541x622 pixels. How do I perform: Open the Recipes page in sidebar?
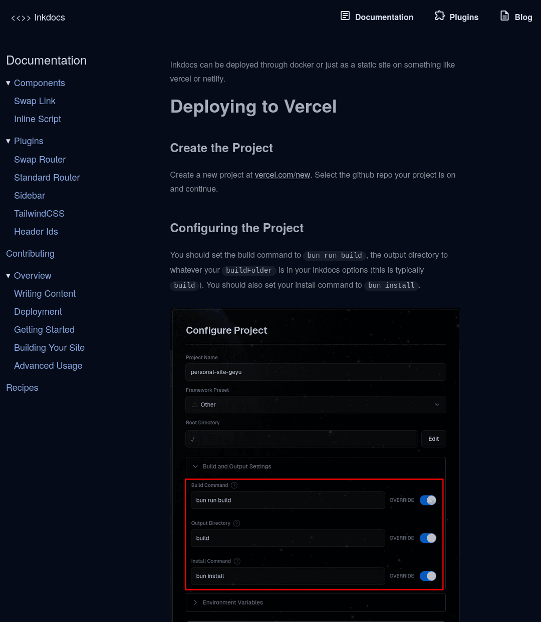[22, 388]
